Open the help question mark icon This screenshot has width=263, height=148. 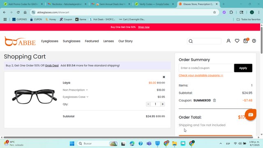pyautogui.click(x=254, y=41)
